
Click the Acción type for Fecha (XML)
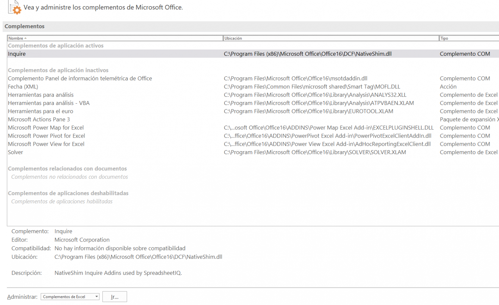(x=448, y=87)
